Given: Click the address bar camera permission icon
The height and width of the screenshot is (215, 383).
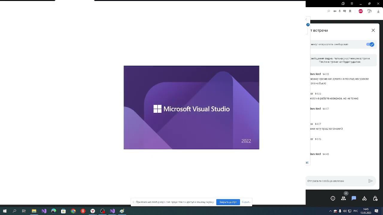Looking at the screenshot, I should (335, 11).
